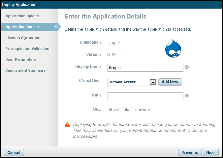Click help icon next to Display Name field
Viewport: 223px width, 158px height.
pyautogui.click(x=187, y=67)
